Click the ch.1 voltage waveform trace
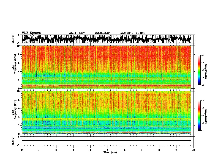Screen dimensions: 218x168 coord(106,39)
